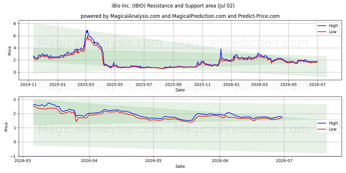Viewport: 346px width, 173px height.
Task: Click the '2026-05' x-axis label in the top chart
Action: click(288, 84)
